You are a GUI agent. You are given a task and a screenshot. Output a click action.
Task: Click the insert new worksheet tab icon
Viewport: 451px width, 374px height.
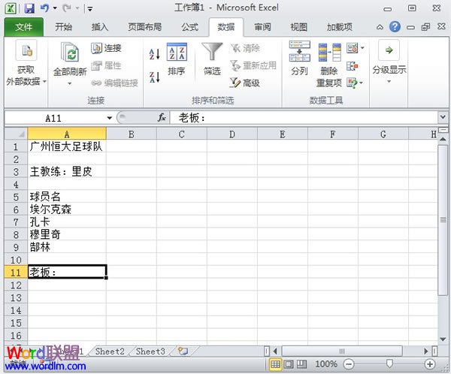[182, 351]
